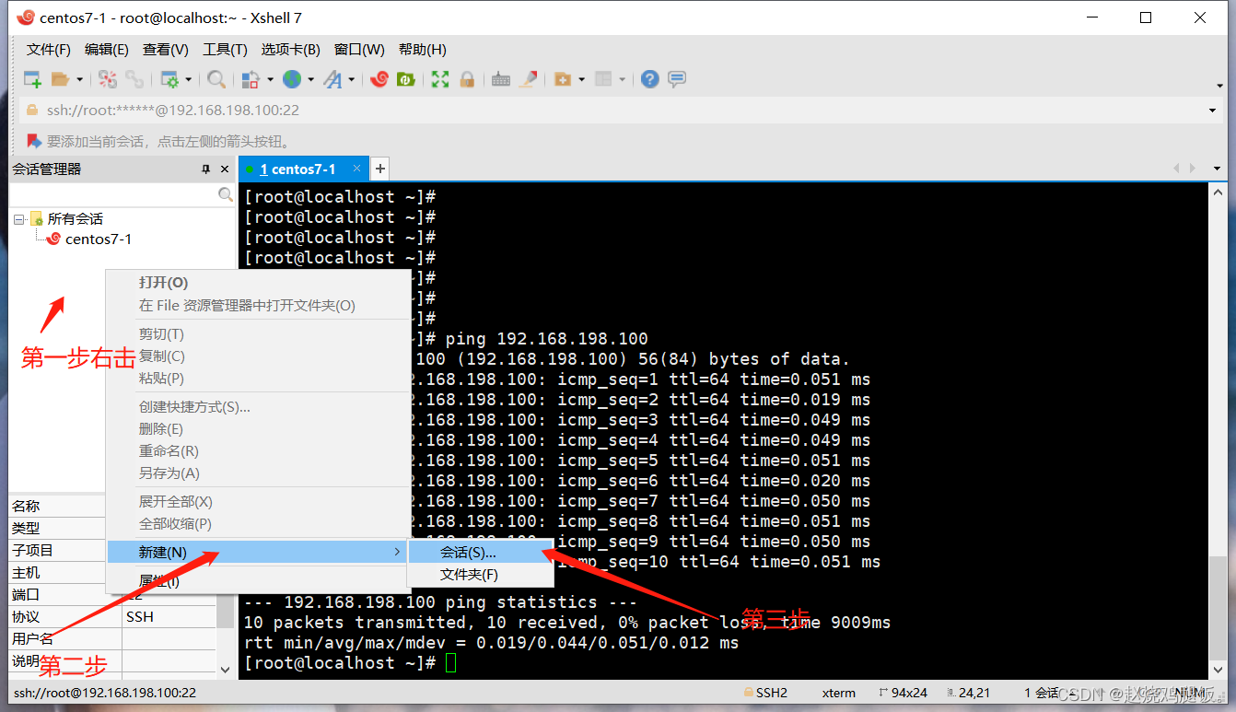Choose 新建(N) in the context menu
The image size is (1236, 712).
point(259,552)
